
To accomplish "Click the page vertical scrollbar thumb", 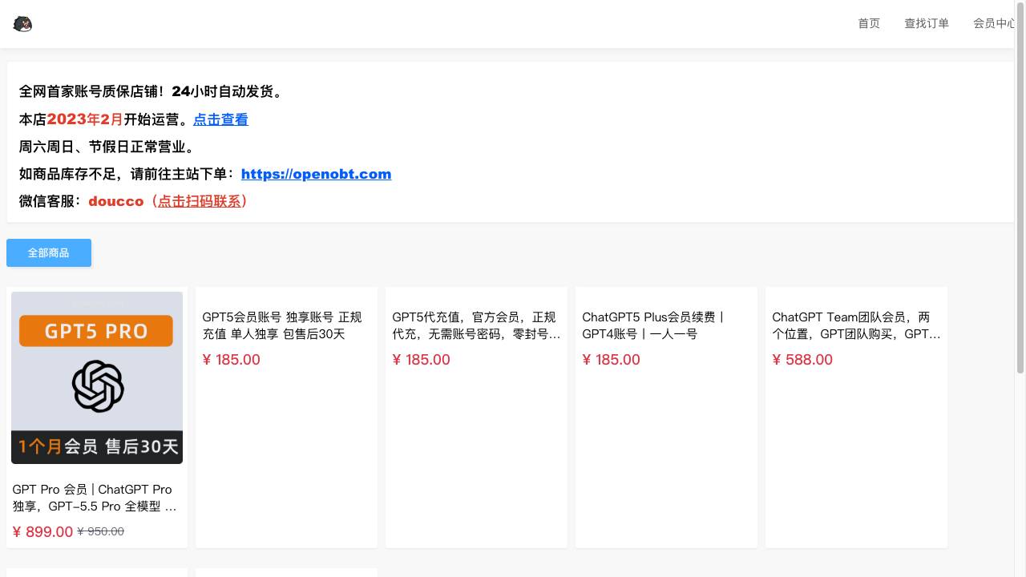I will tap(1020, 188).
